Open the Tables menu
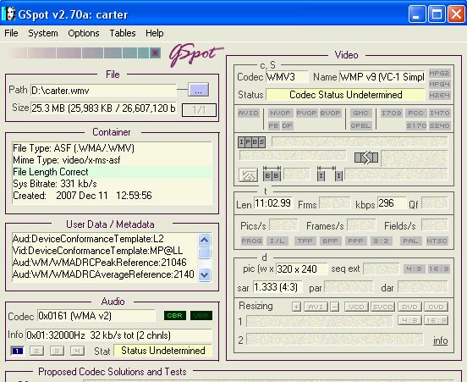Screen dimensions: 467x382 pyautogui.click(x=123, y=33)
